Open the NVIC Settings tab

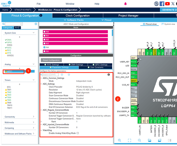(52, 65)
